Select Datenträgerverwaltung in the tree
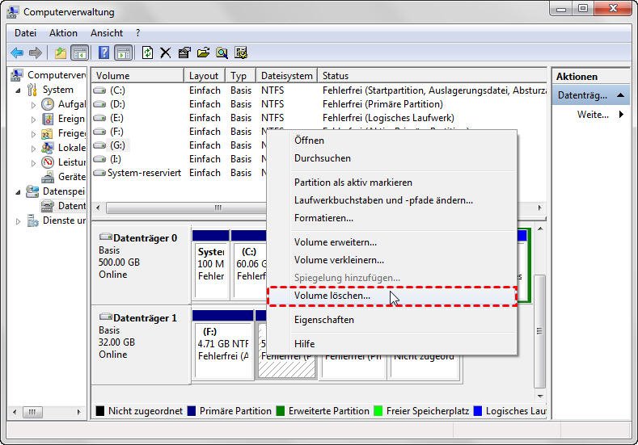 63,206
